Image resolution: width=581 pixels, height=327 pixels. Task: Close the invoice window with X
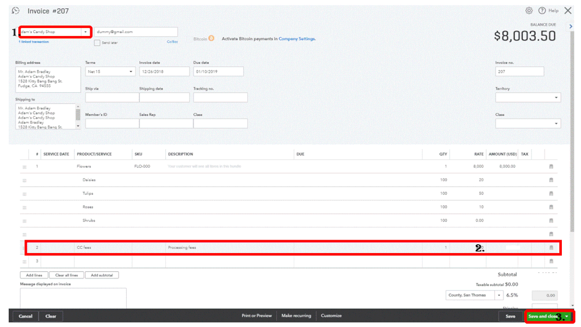pos(568,10)
